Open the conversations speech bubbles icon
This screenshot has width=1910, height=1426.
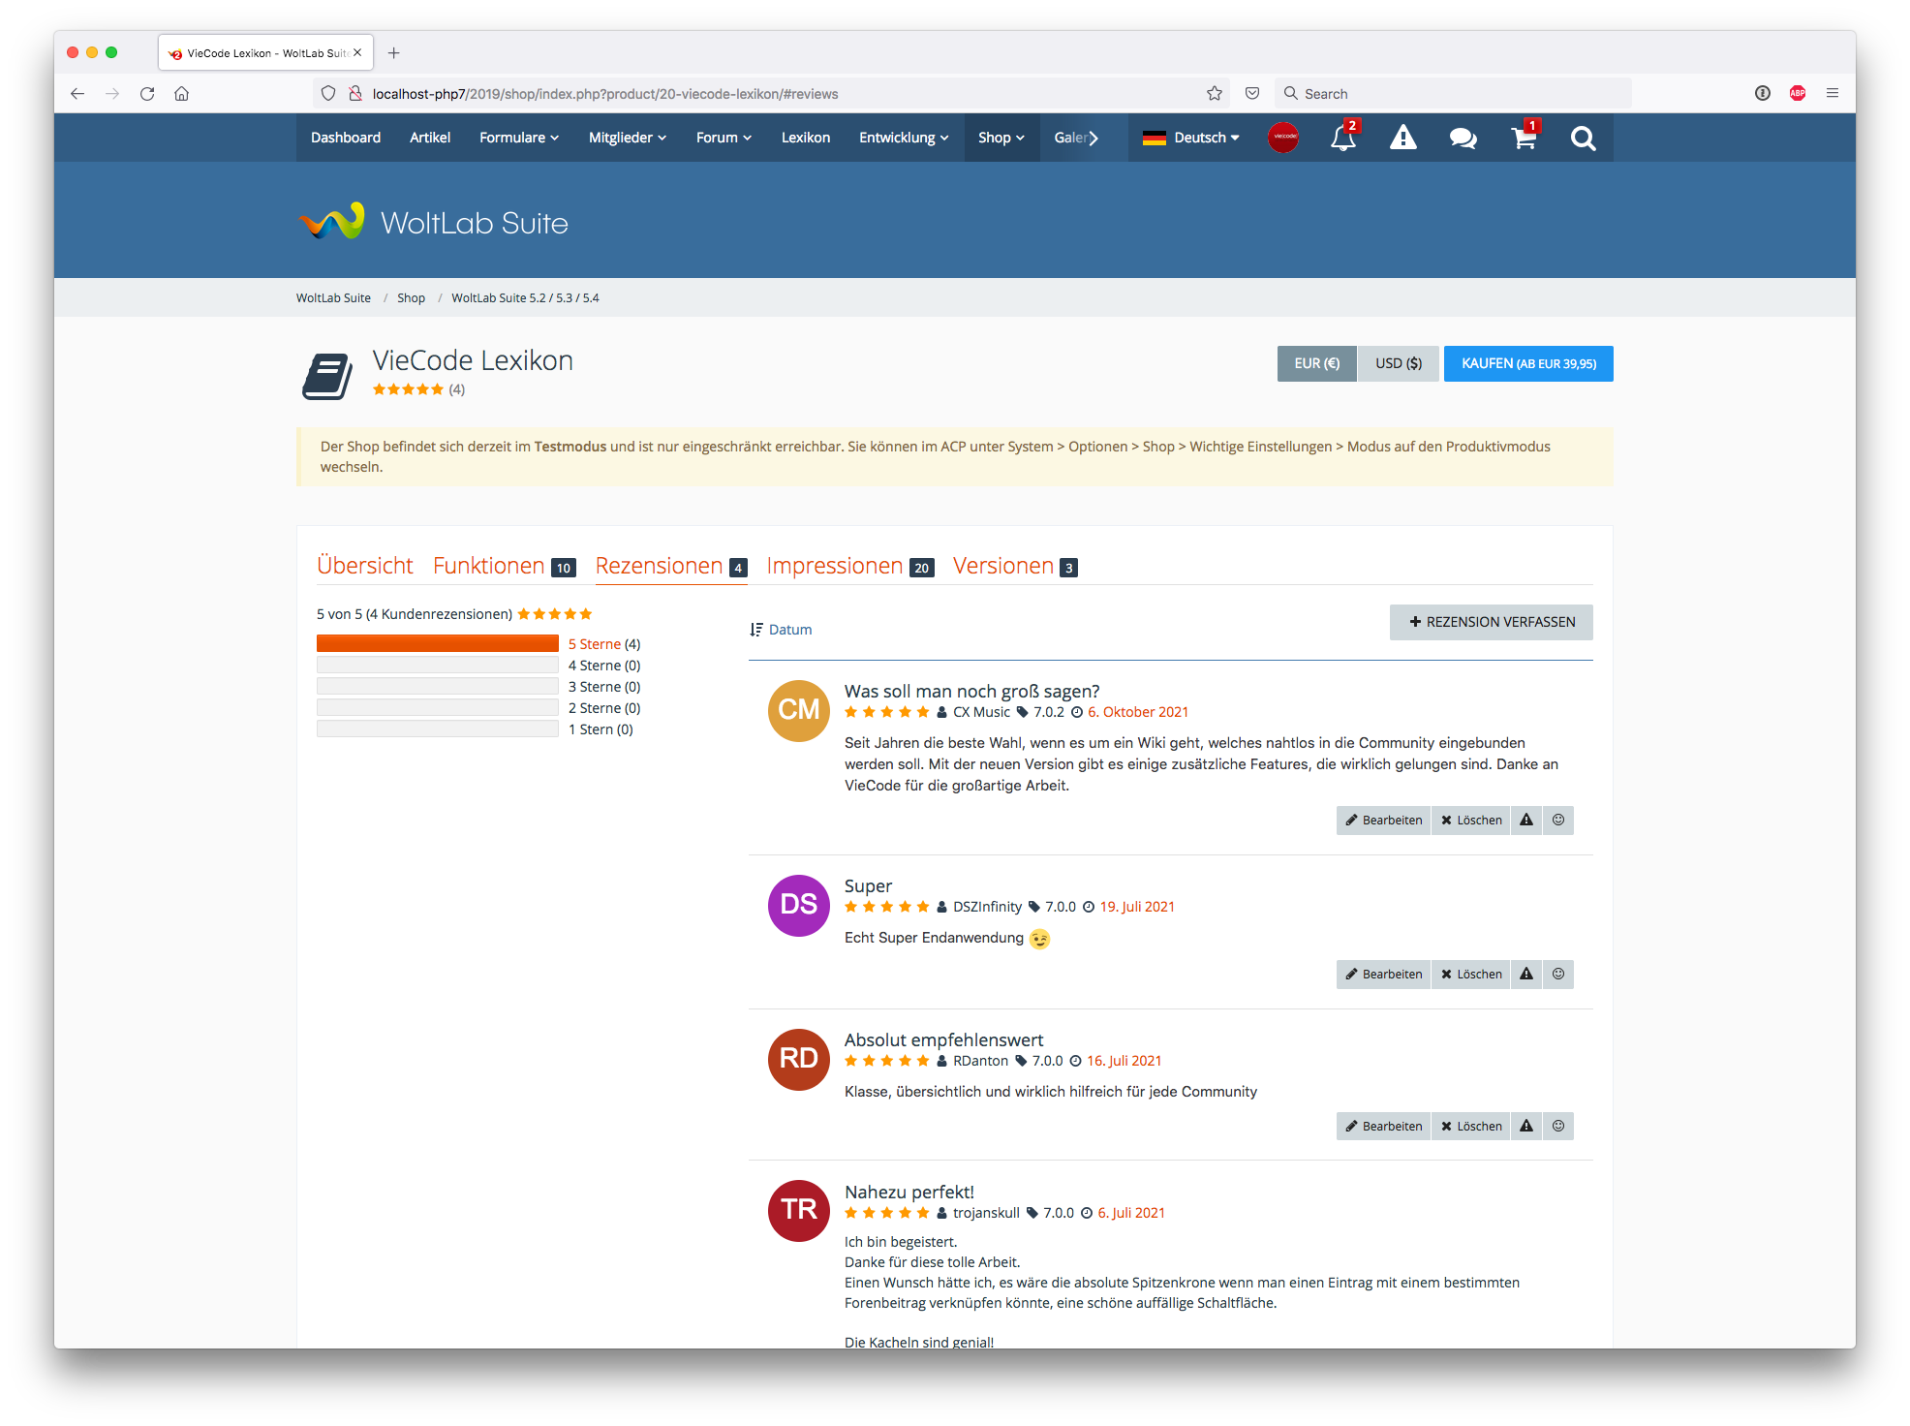pyautogui.click(x=1463, y=139)
